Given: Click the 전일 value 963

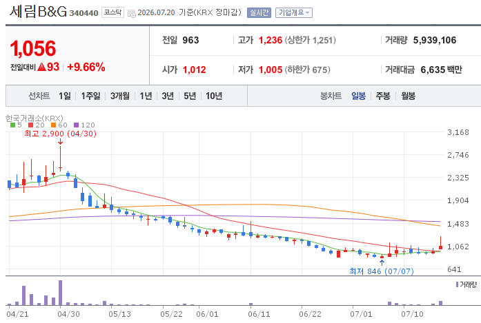Looking at the screenshot, I should pyautogui.click(x=190, y=40).
